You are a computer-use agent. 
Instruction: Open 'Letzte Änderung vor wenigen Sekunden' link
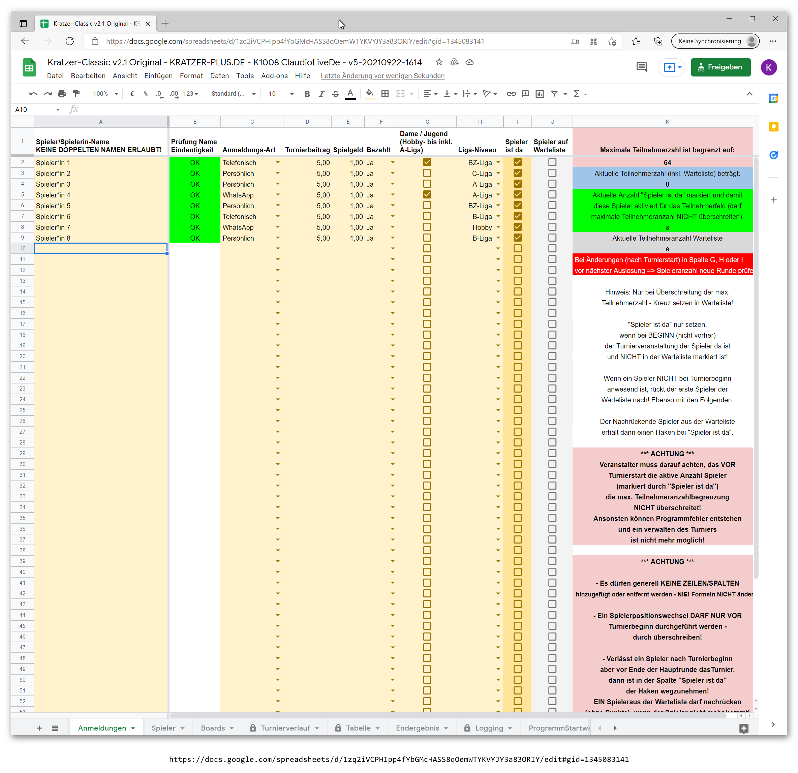382,76
